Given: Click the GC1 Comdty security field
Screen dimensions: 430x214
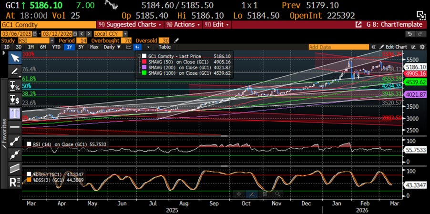Looking at the screenshot, I should point(48,25).
